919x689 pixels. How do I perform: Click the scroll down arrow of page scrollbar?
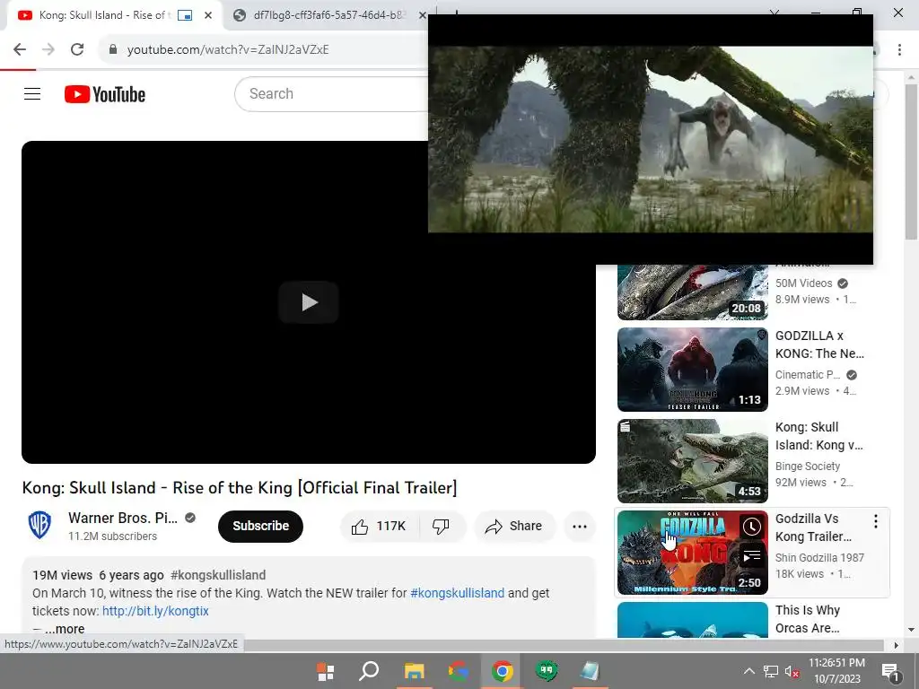click(x=911, y=630)
